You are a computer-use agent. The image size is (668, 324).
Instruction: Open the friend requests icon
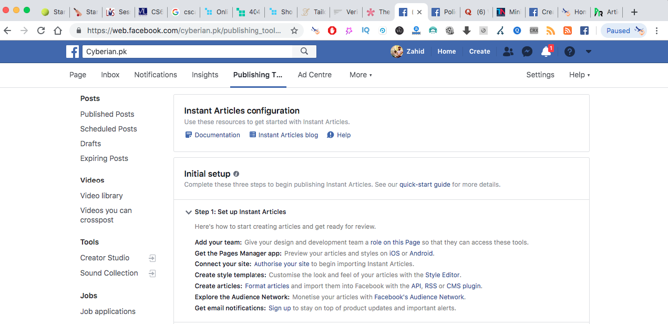pyautogui.click(x=508, y=52)
